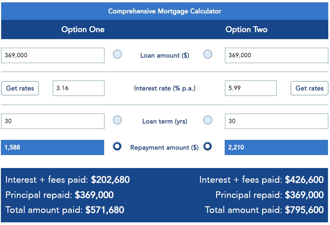330x225 pixels.
Task: Select Option One loan amount radio button
Action: [117, 54]
